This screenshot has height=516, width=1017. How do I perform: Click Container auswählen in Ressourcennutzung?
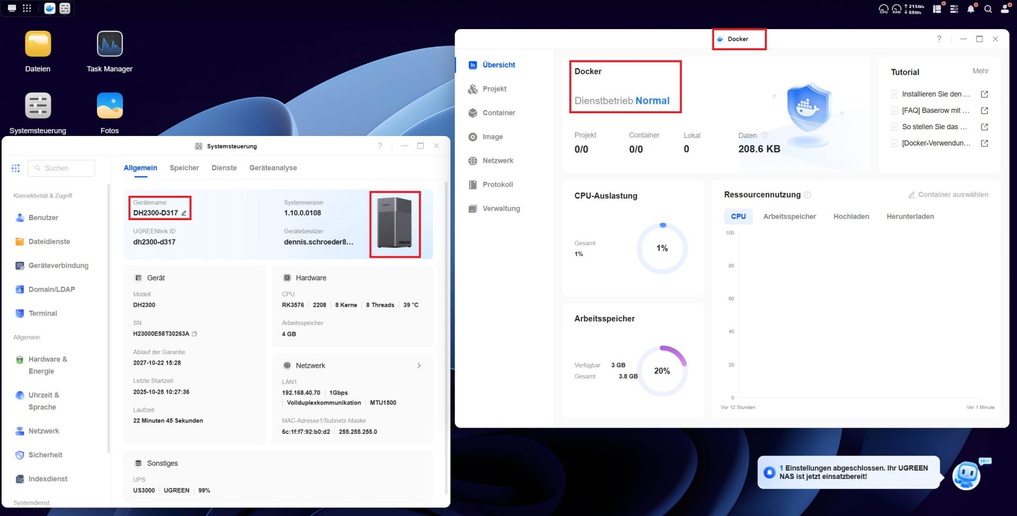948,195
